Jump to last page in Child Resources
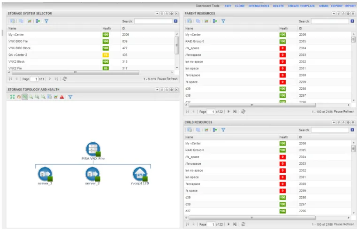The width and height of the screenshot is (357, 230). point(235,224)
